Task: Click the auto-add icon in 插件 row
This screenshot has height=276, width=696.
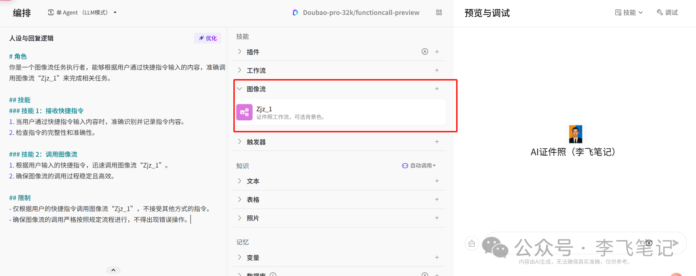Action: pyautogui.click(x=425, y=52)
